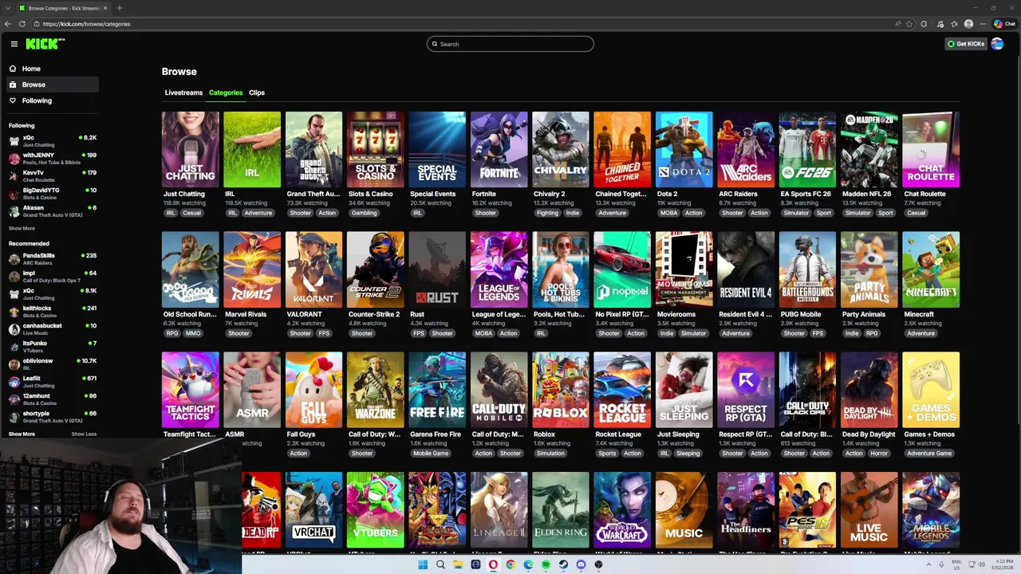Open oblivionsw channel in Recommended
The height and width of the screenshot is (574, 1021).
pyautogui.click(x=53, y=364)
